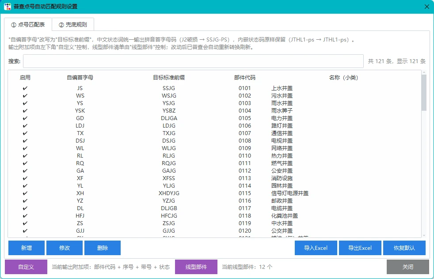Select the 路灯井盖 name cell

(282, 125)
